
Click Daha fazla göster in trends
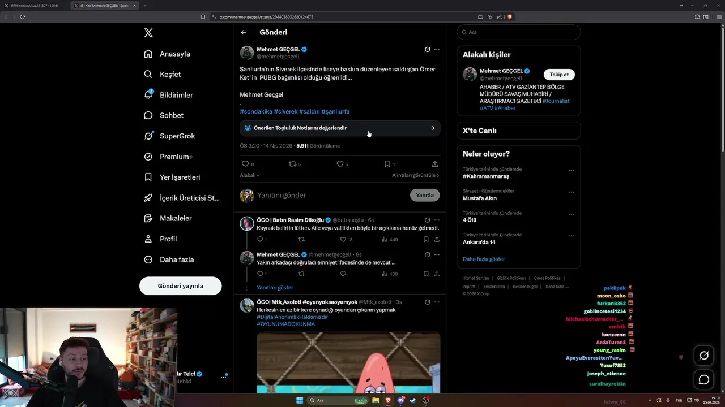[x=484, y=259]
